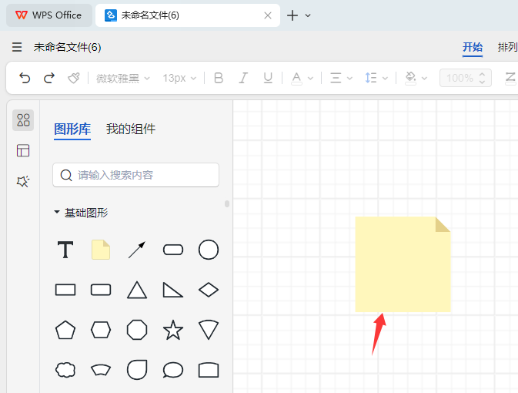Select the 我的组件 panel tab

pos(131,129)
